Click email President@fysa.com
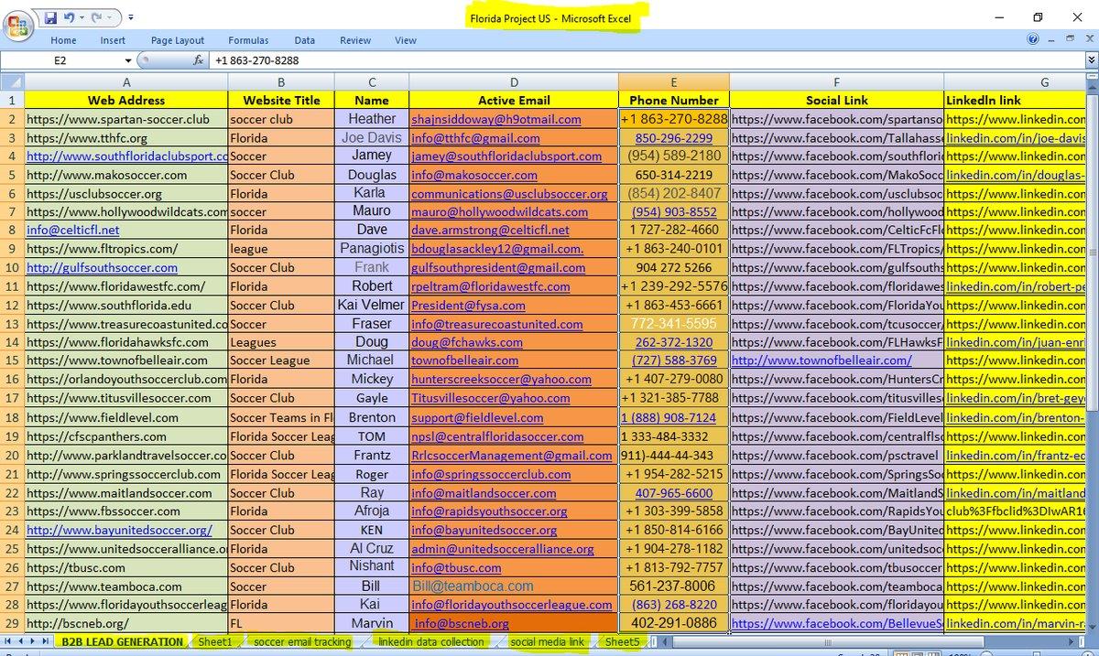The width and height of the screenshot is (1099, 656). pos(466,306)
